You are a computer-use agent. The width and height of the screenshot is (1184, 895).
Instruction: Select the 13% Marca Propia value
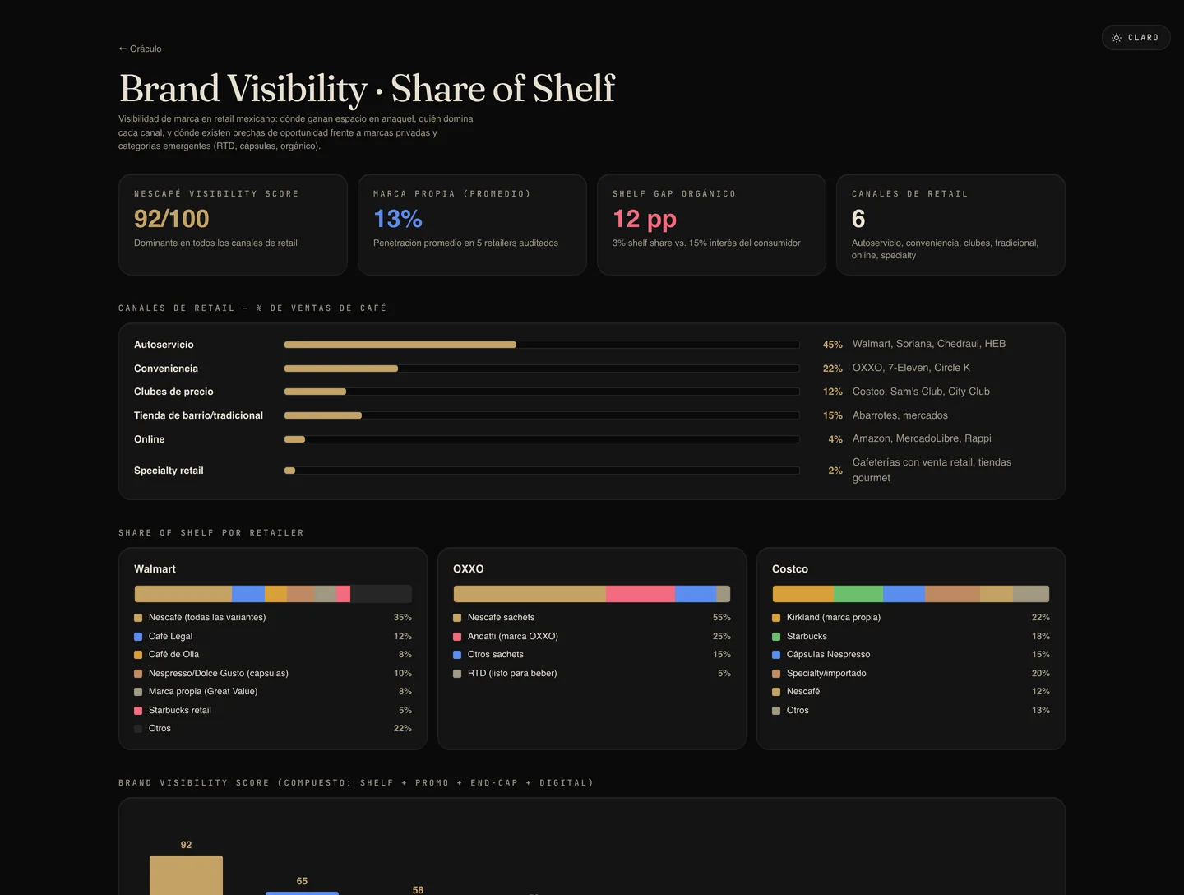398,219
